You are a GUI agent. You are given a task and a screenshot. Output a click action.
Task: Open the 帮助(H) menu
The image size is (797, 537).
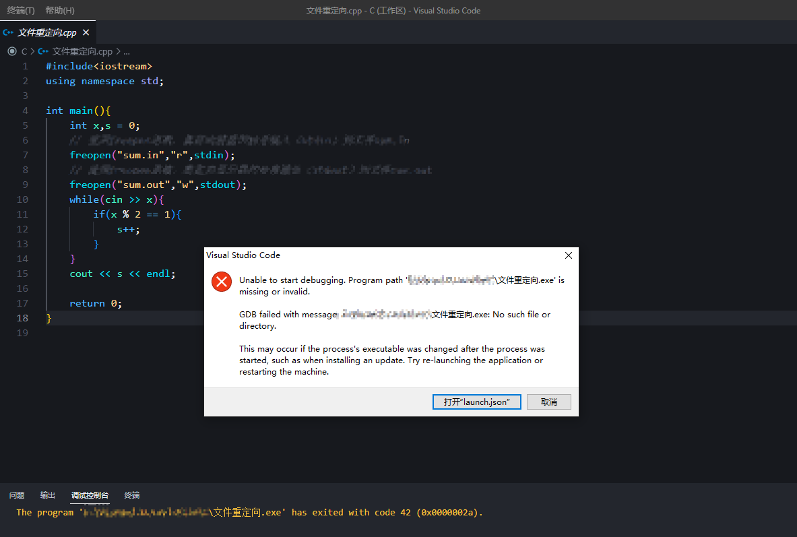click(60, 11)
